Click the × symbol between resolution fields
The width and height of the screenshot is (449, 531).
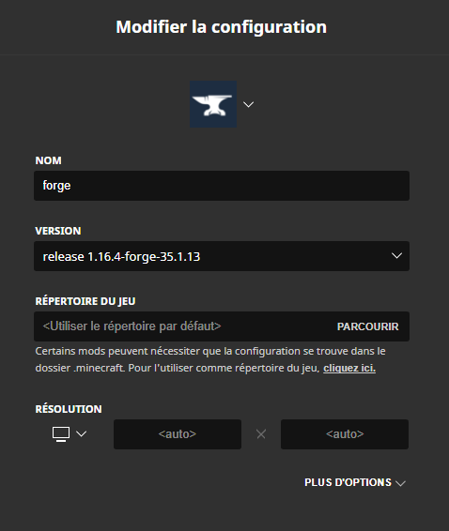click(261, 434)
